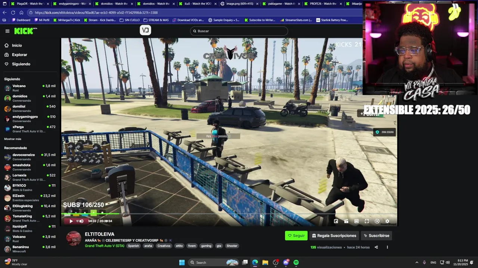Switch to PlagaDR browser tab
This screenshot has width=478, height=268.
pyautogui.click(x=30, y=4)
